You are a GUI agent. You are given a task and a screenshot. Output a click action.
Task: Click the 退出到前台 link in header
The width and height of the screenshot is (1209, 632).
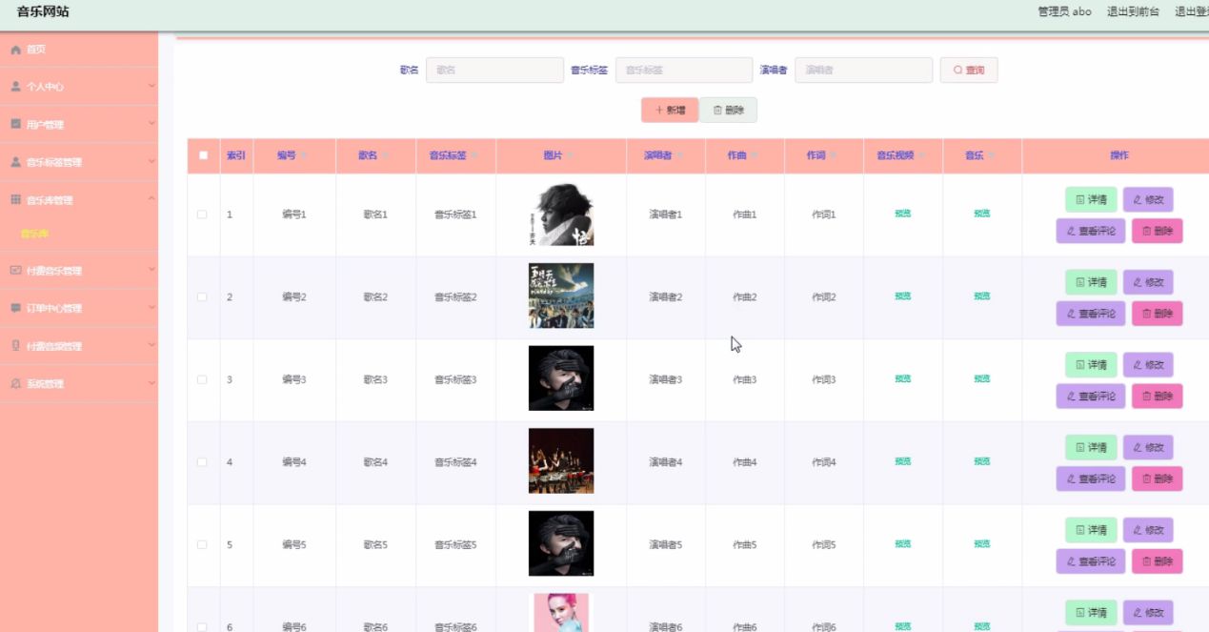[x=1133, y=11]
